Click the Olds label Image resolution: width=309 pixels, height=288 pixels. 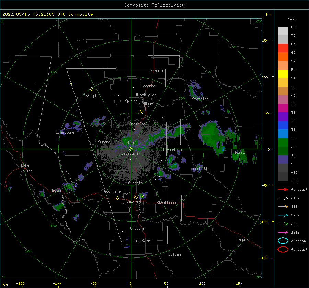131,142
